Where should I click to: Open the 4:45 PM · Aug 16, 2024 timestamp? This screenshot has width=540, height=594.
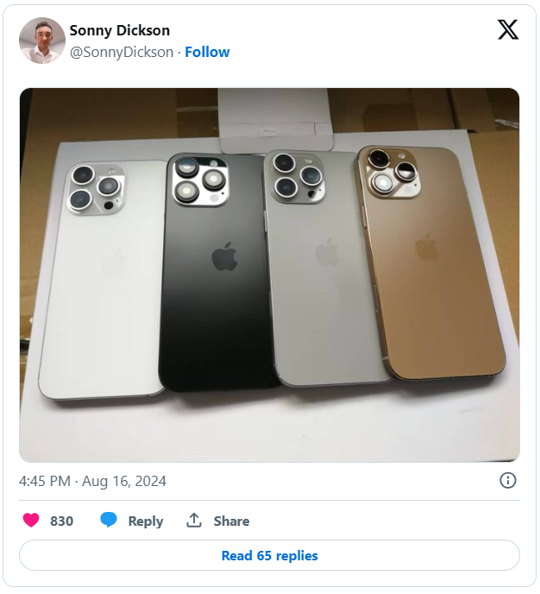pyautogui.click(x=92, y=481)
